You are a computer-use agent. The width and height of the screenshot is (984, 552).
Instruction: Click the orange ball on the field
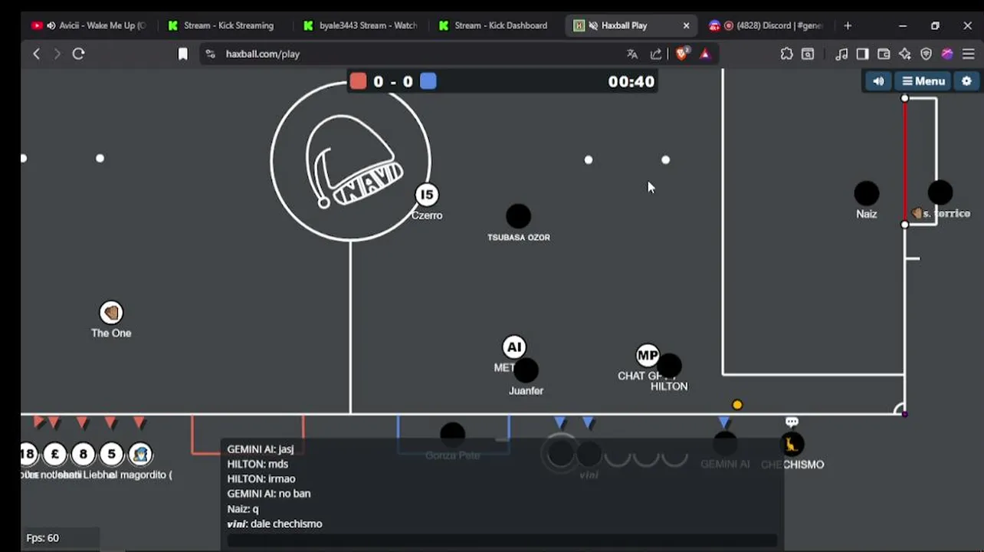click(x=737, y=405)
